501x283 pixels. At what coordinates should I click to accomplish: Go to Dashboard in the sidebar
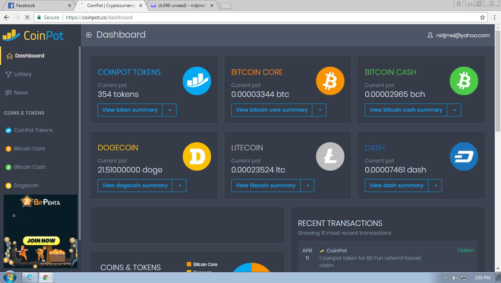click(29, 56)
